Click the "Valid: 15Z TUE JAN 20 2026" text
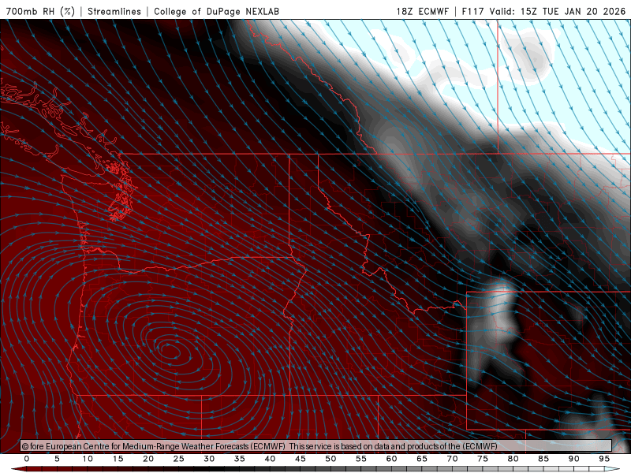 [558, 11]
